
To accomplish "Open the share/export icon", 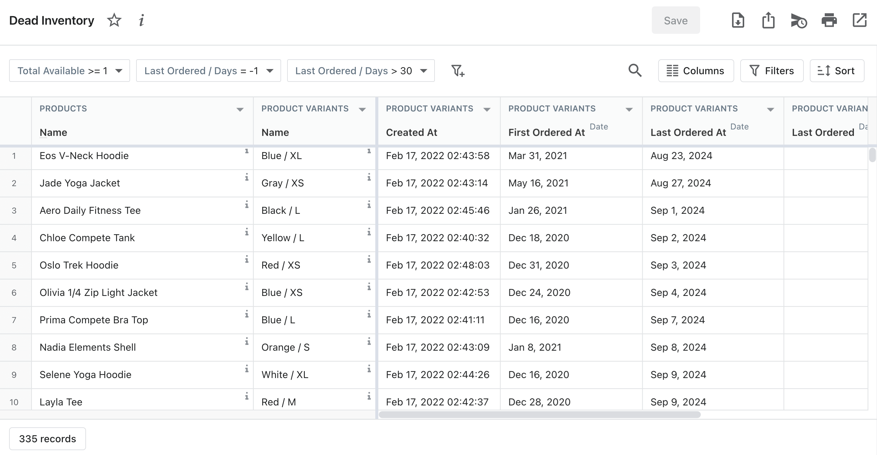I will pos(769,20).
